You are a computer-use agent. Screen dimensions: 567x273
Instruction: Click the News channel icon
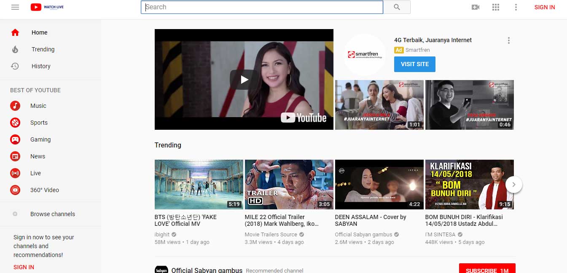(15, 156)
